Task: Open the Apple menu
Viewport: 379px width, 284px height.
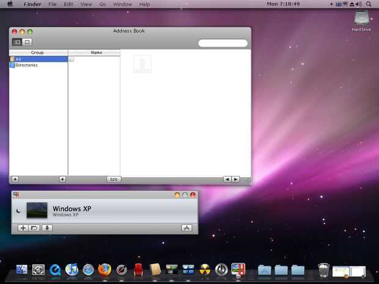Action: point(10,4)
